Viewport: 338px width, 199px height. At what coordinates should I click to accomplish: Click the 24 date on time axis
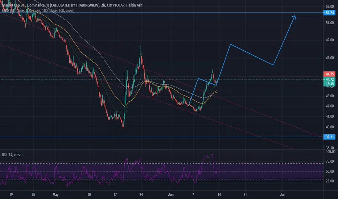click(141, 195)
